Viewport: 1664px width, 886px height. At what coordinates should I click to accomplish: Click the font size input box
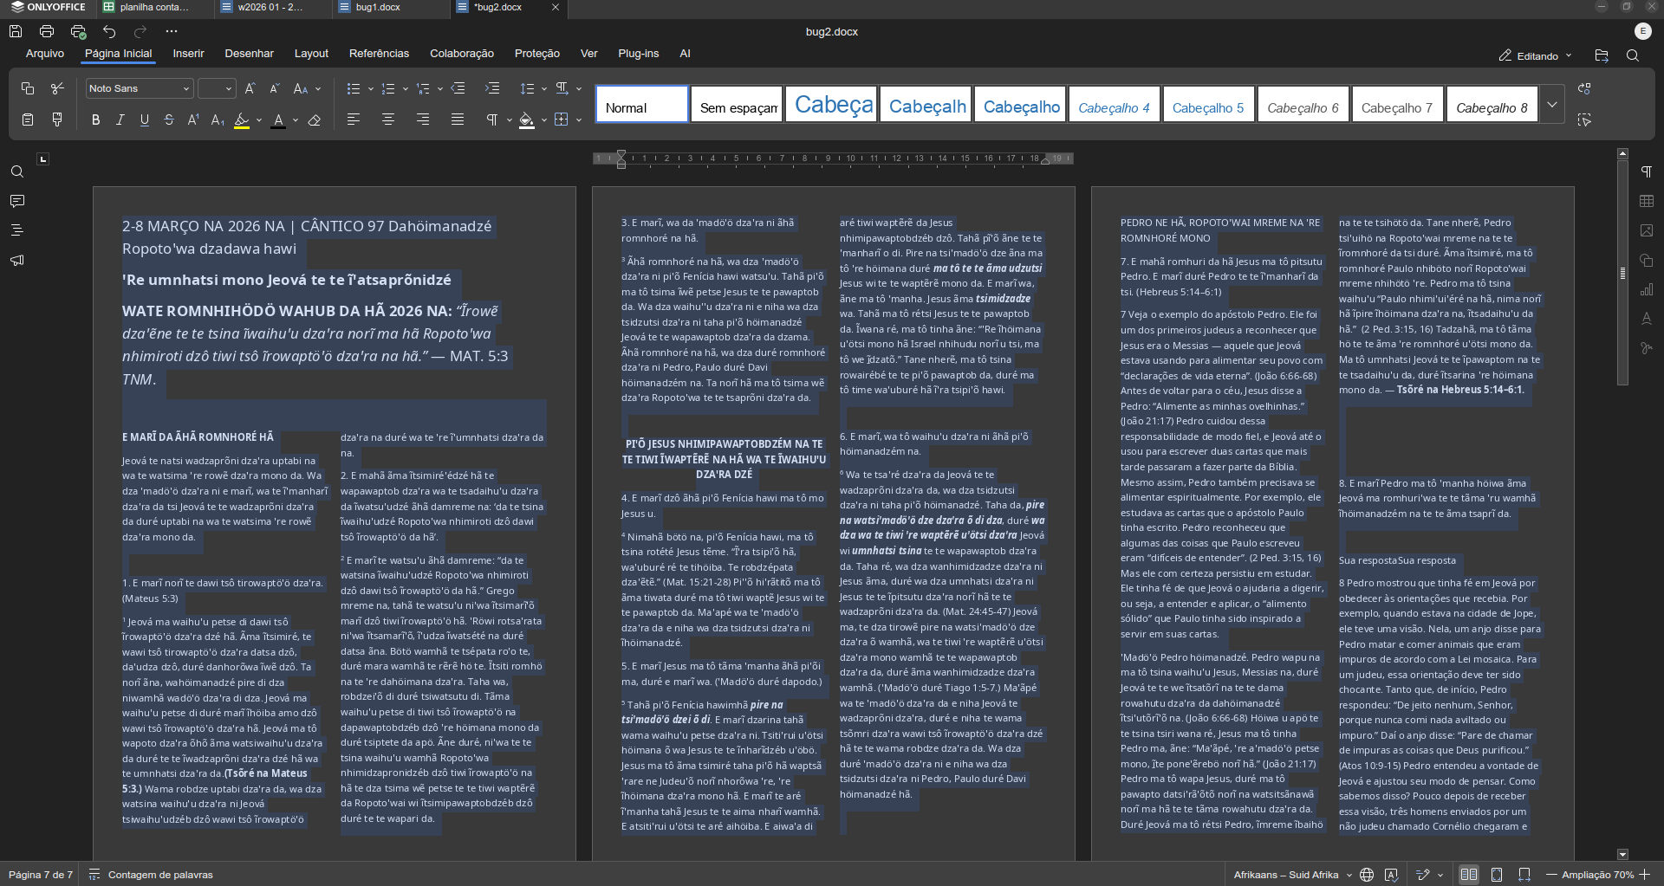pyautogui.click(x=210, y=88)
